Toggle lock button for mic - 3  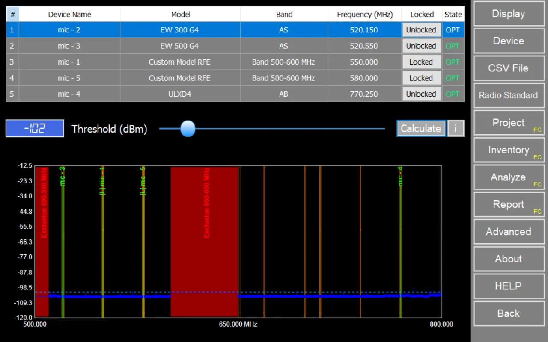(x=421, y=46)
